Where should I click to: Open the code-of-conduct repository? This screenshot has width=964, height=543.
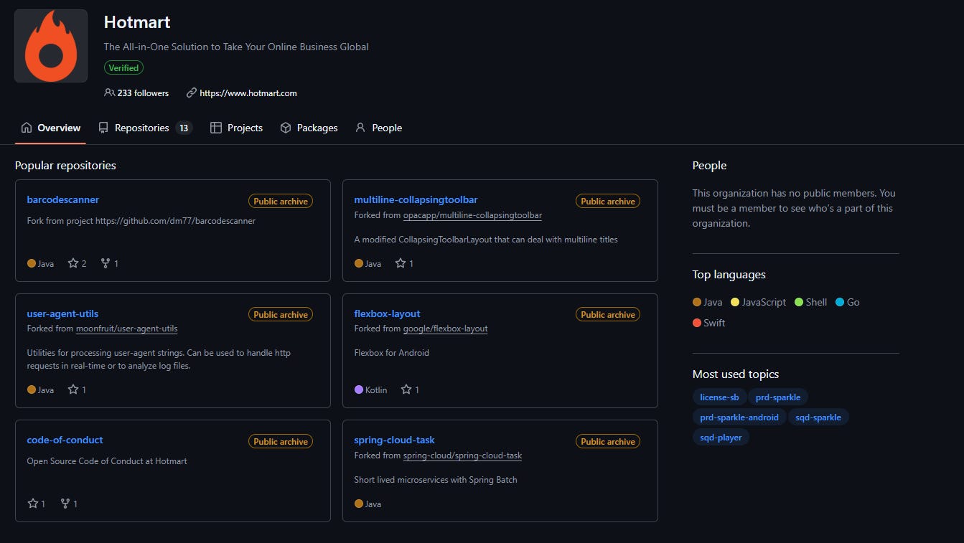point(65,440)
